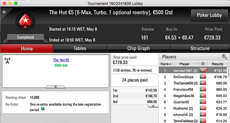Viewport: 230px width, 123px height.
Task: Click the favorite star icon
Action: click(4, 12)
